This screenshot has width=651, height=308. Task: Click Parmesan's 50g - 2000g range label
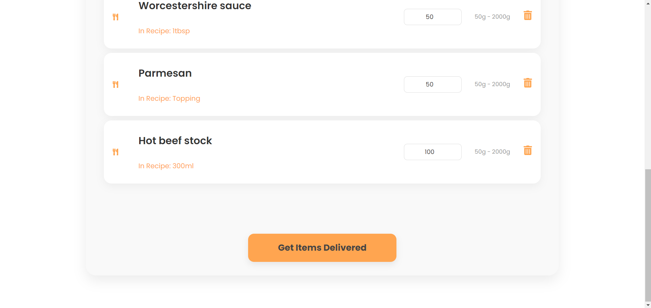click(492, 84)
